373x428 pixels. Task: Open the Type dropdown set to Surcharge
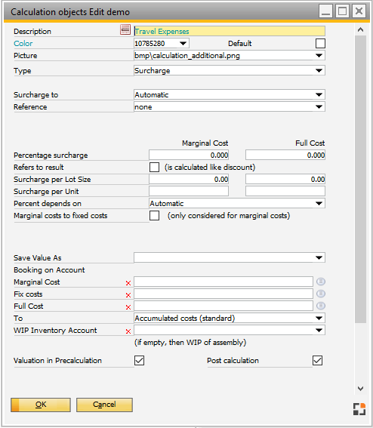319,70
